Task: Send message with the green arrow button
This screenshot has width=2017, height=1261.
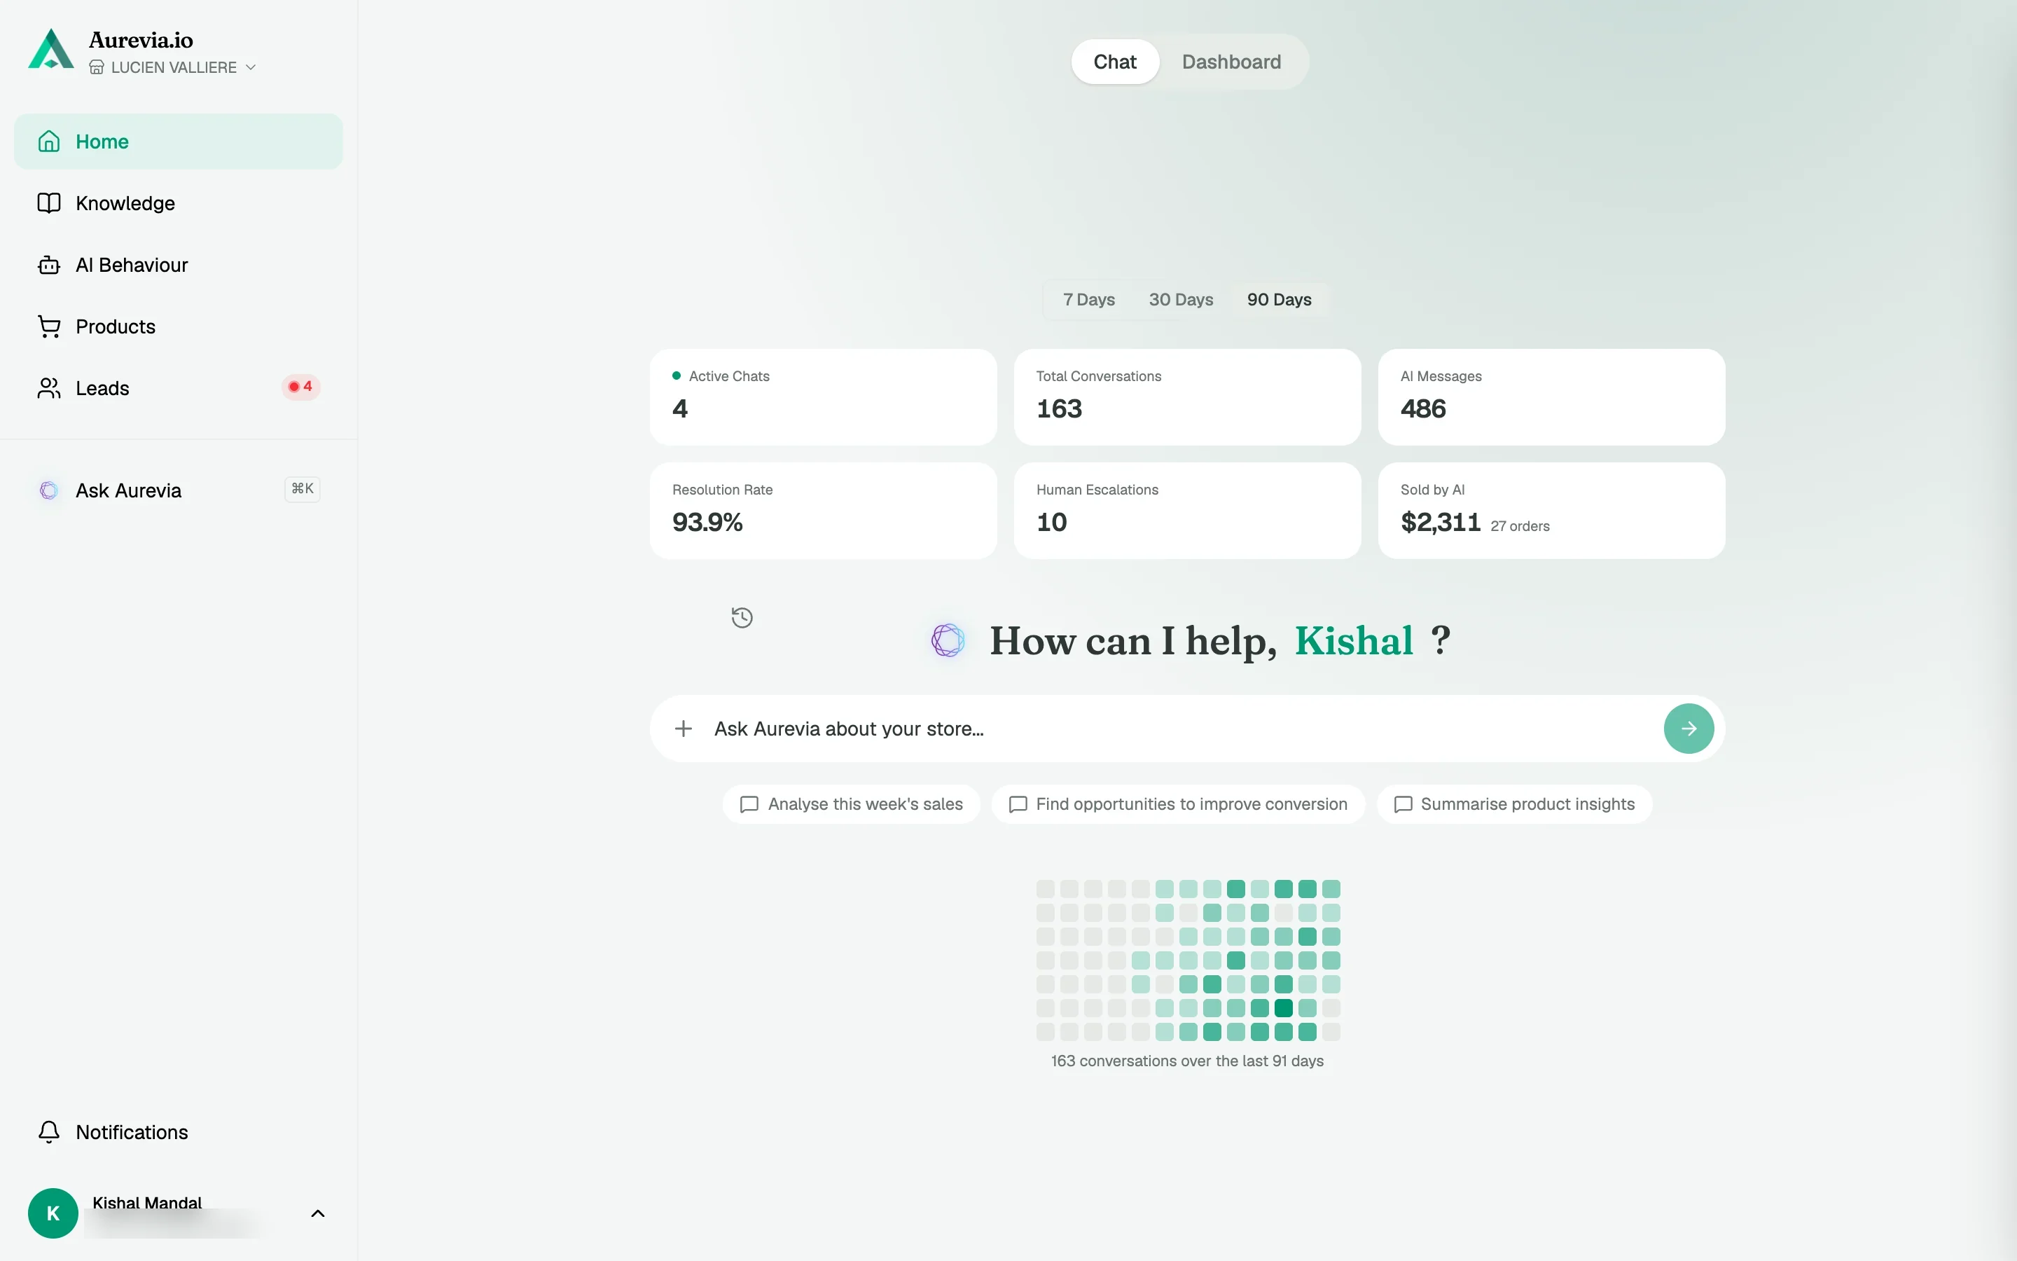Action: tap(1689, 729)
